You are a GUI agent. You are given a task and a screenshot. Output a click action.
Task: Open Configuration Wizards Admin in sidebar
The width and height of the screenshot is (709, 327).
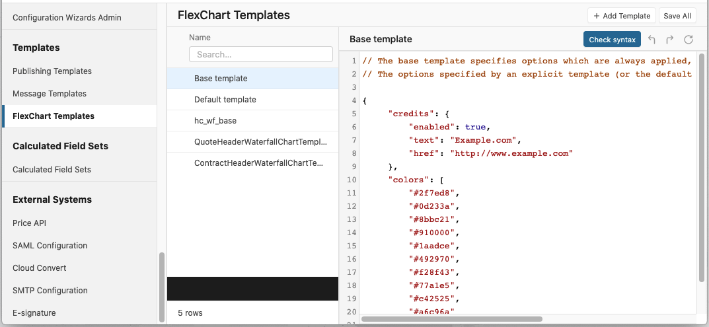tap(67, 18)
